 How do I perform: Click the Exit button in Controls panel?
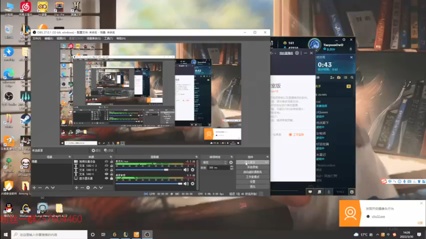pos(252,187)
